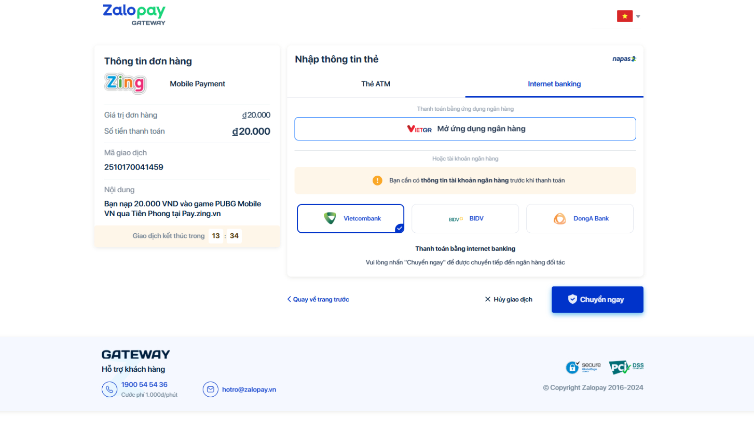The height and width of the screenshot is (424, 754).
Task: Click the Zing logo in order info
Action: (125, 83)
